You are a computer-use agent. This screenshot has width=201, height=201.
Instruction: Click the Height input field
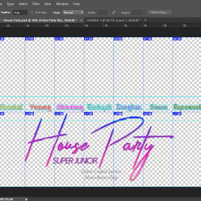click(x=136, y=13)
